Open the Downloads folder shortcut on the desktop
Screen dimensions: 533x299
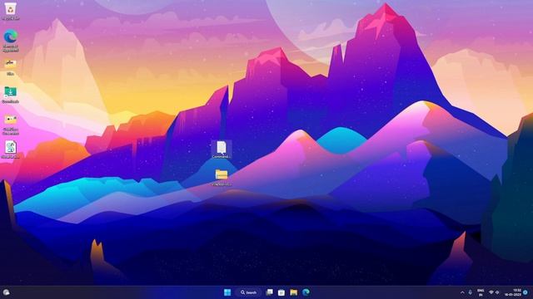click(11, 95)
